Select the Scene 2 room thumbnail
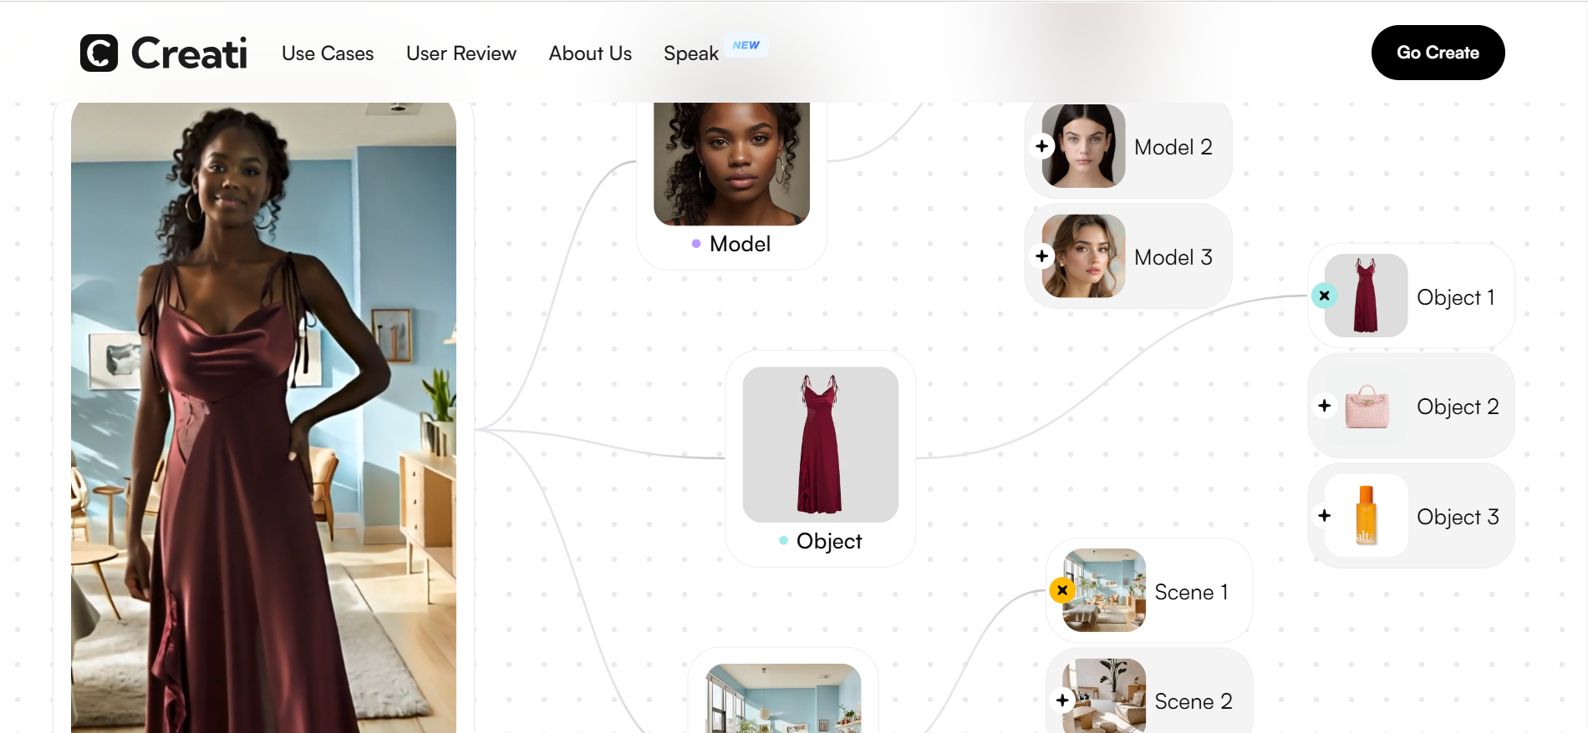The image size is (1588, 733). point(1104,696)
